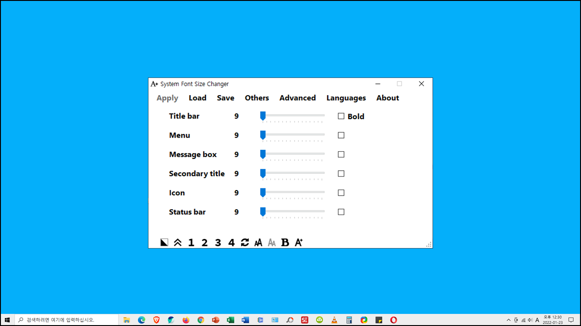The width and height of the screenshot is (581, 326).
Task: Click the A+ app icon in title bar
Action: click(x=154, y=84)
